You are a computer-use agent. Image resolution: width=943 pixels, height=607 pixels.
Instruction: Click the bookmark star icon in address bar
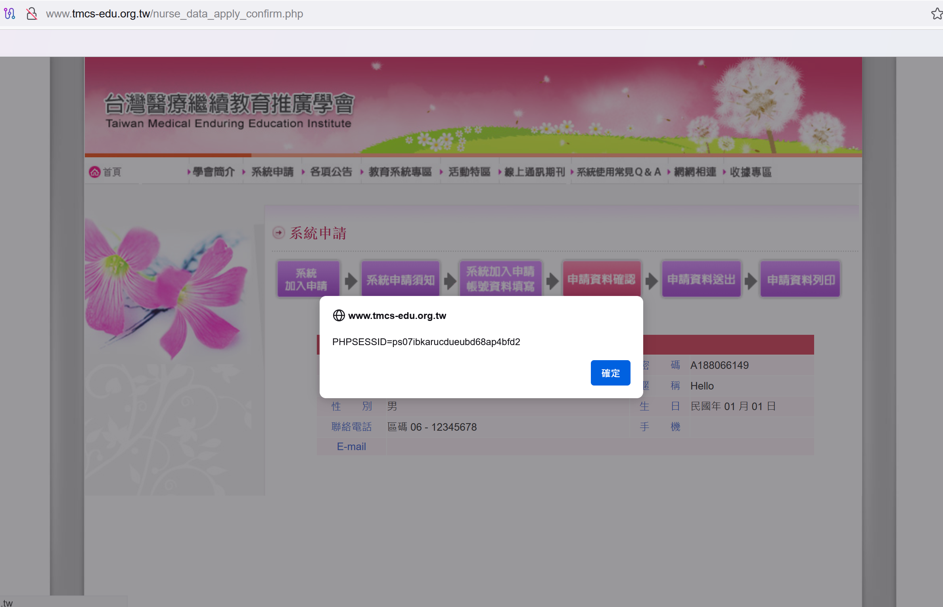937,14
